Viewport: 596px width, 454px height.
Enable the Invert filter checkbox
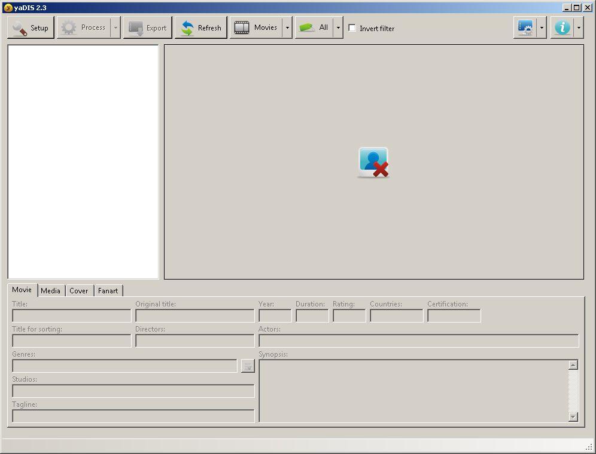(x=352, y=27)
